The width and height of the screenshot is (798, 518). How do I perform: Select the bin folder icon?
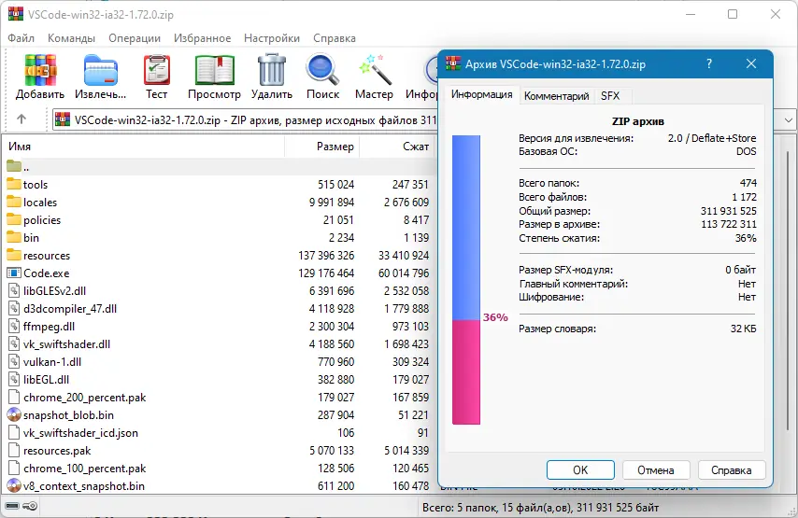(14, 237)
